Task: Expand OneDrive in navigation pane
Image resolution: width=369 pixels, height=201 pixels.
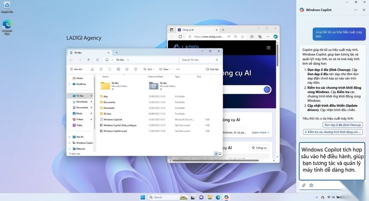Action: [70, 84]
